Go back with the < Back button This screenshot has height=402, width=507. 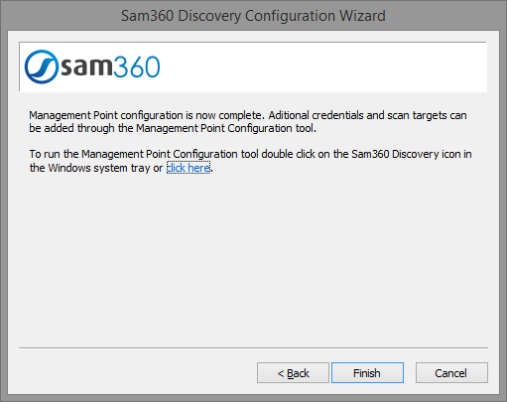tap(293, 373)
